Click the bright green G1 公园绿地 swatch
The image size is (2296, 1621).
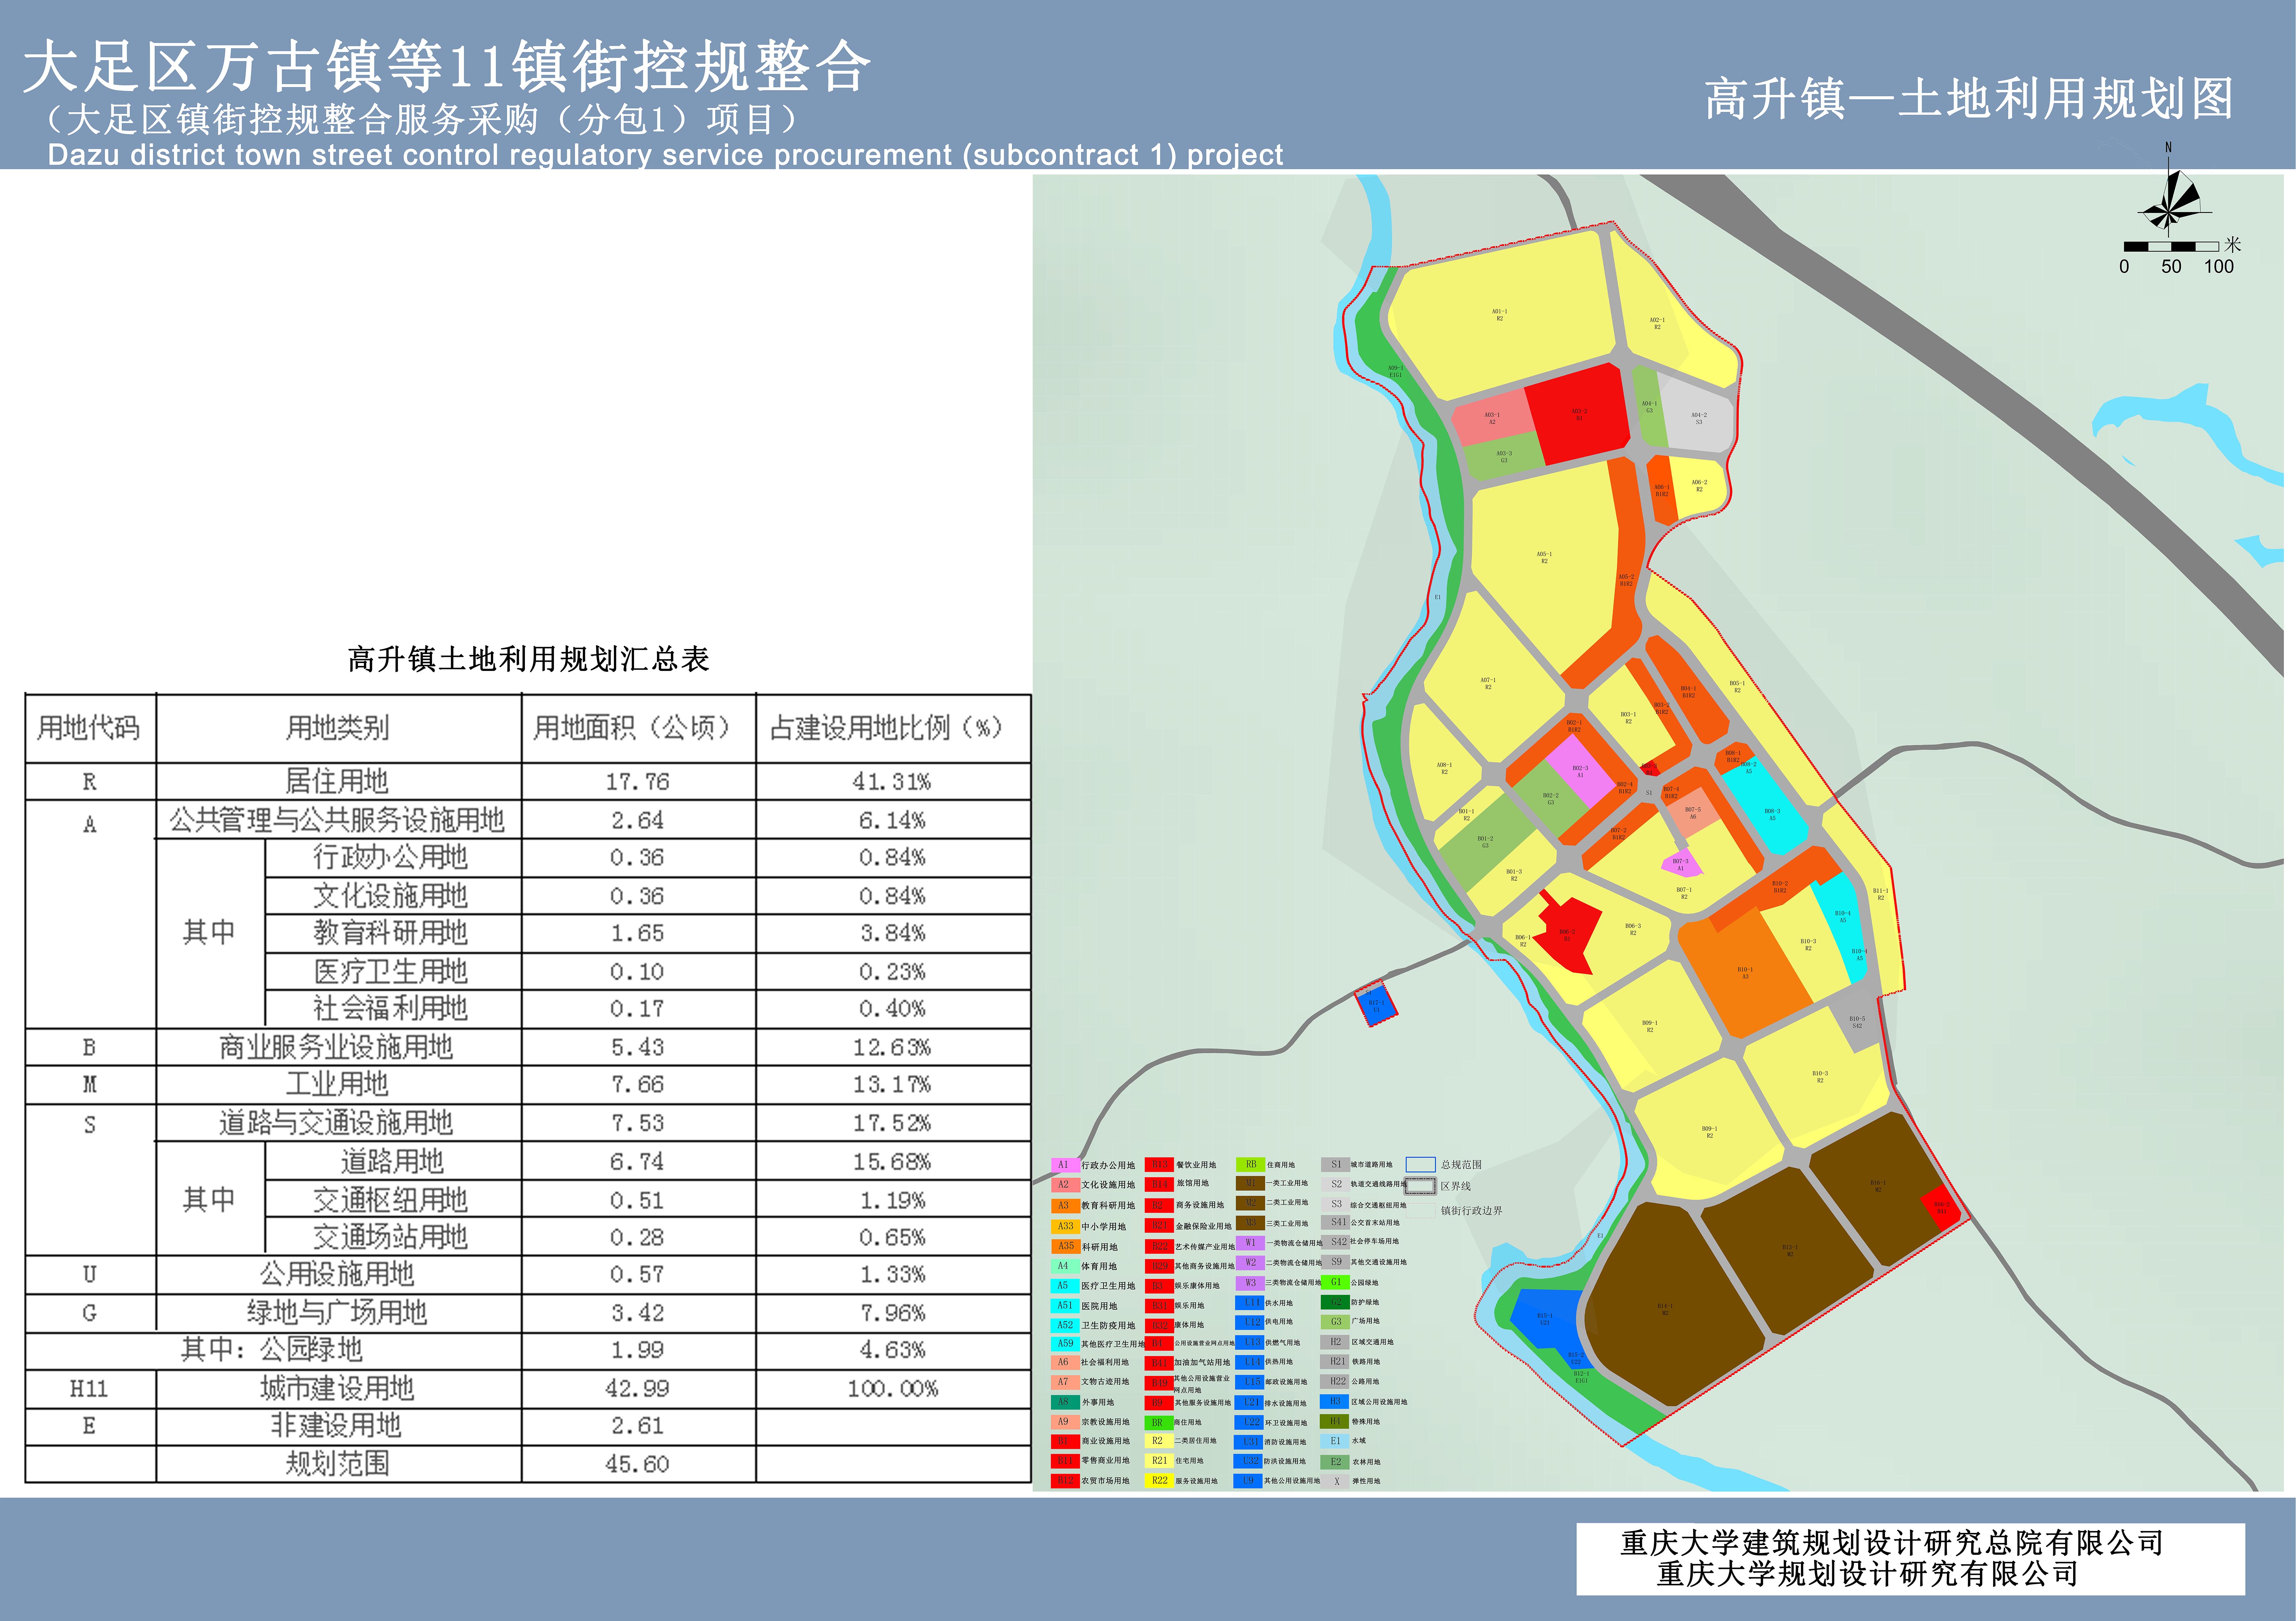[1336, 1282]
